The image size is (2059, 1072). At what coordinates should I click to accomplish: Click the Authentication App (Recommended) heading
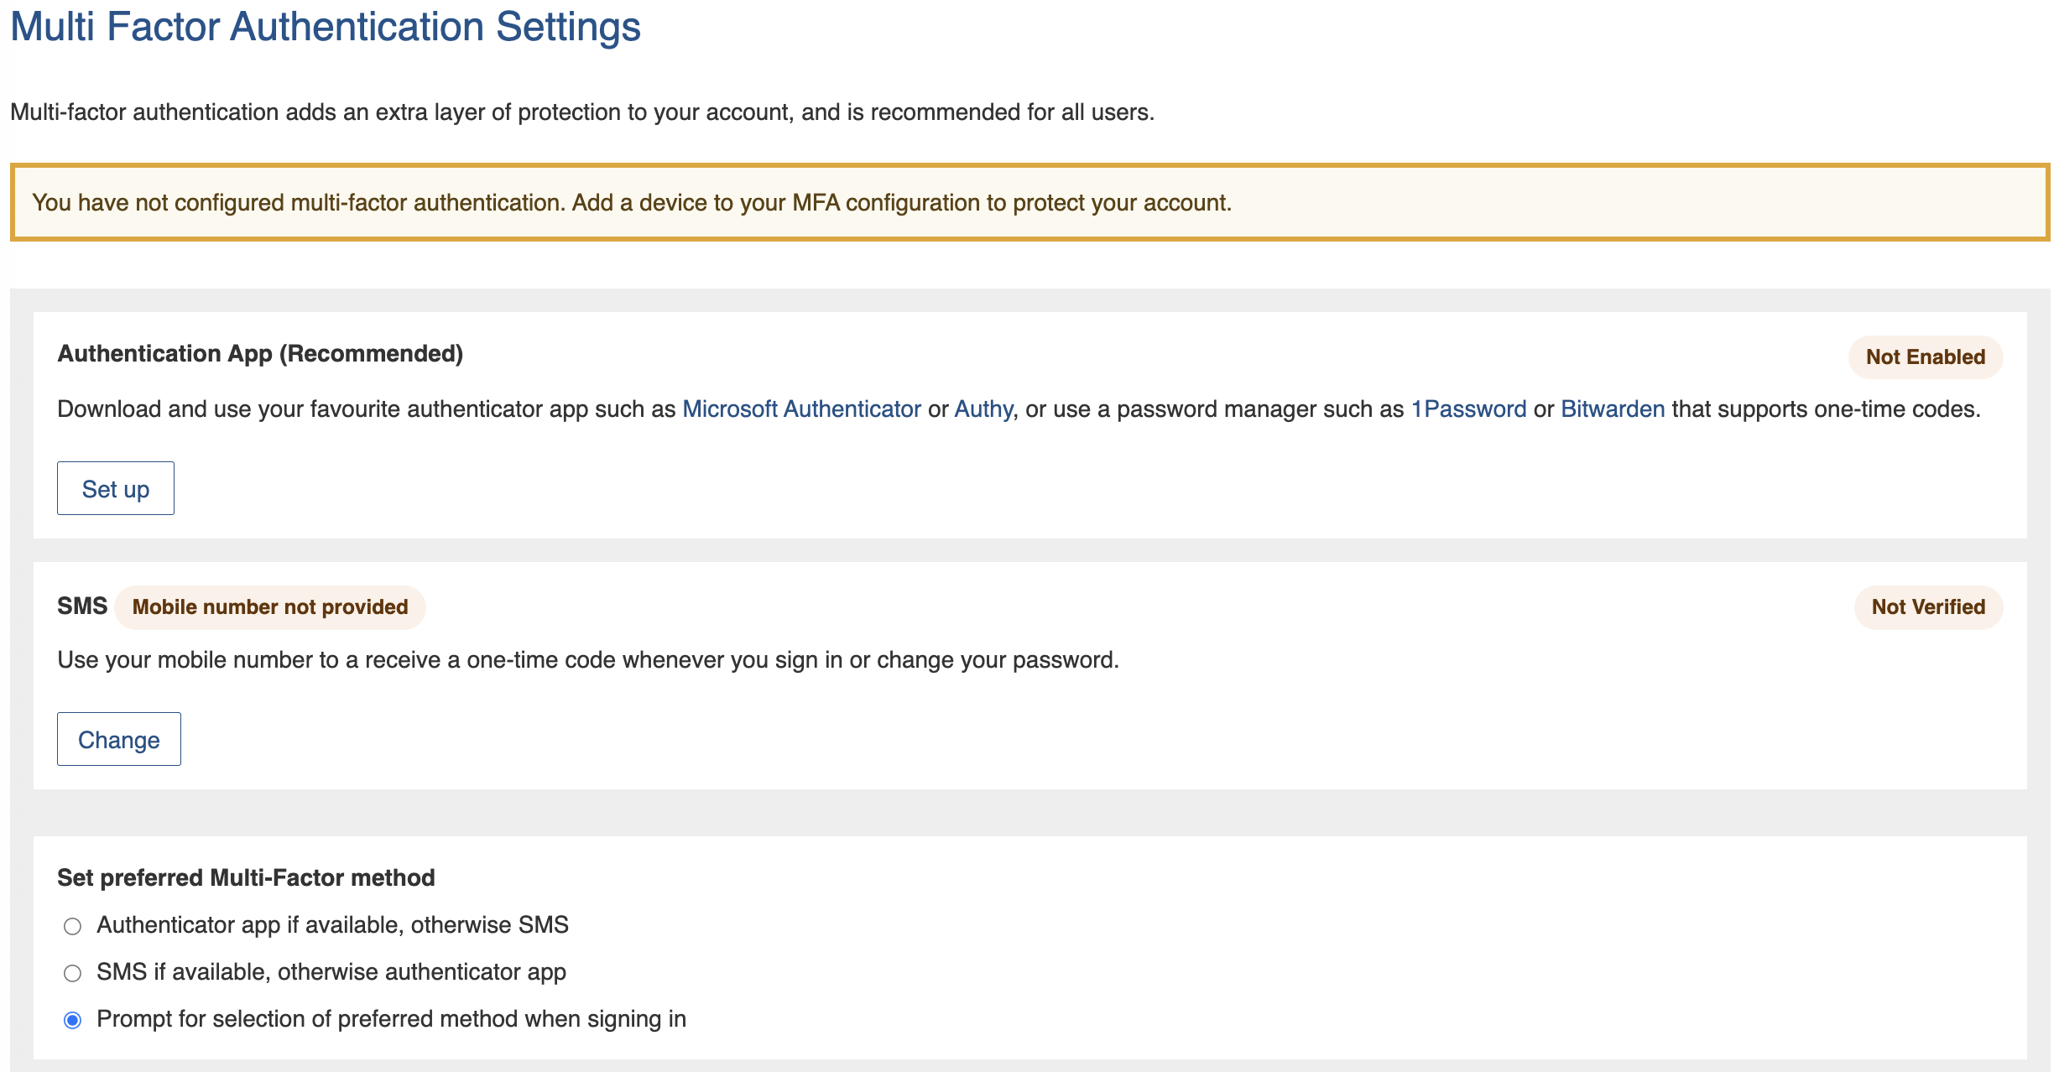[260, 354]
